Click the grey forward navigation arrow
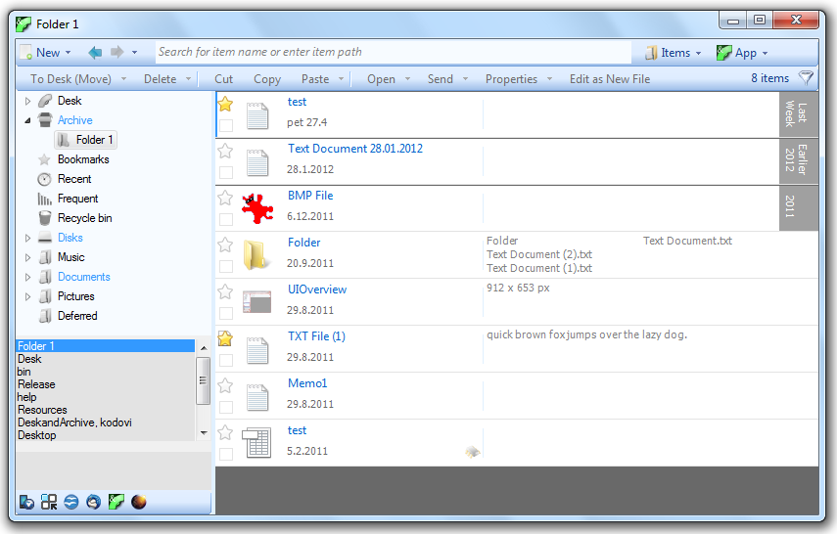 [x=116, y=52]
